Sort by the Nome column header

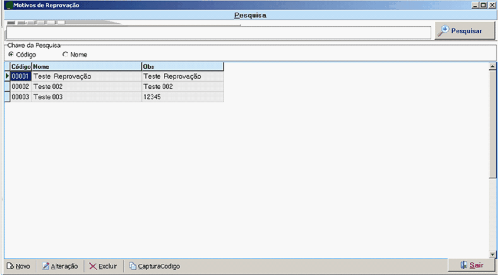[x=86, y=67]
